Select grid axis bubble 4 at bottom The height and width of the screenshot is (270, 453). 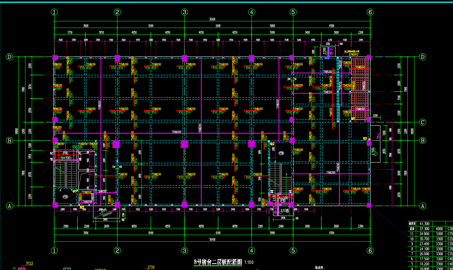[x=252, y=251]
